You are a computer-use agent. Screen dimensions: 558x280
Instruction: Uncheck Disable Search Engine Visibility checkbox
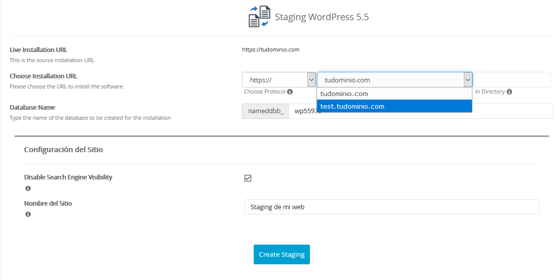pos(248,178)
